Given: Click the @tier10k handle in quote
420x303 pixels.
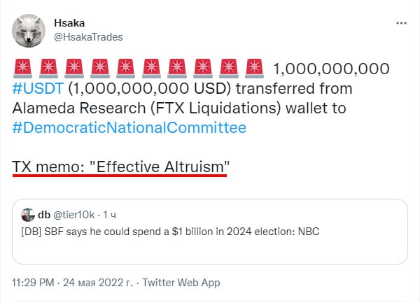Looking at the screenshot, I should 75,215.
